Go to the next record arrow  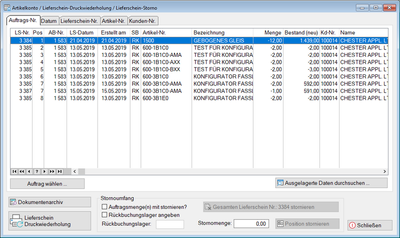(44, 172)
